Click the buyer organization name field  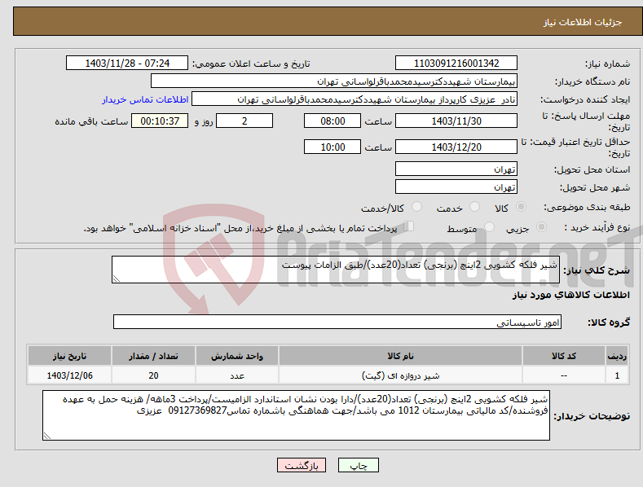(x=334, y=81)
